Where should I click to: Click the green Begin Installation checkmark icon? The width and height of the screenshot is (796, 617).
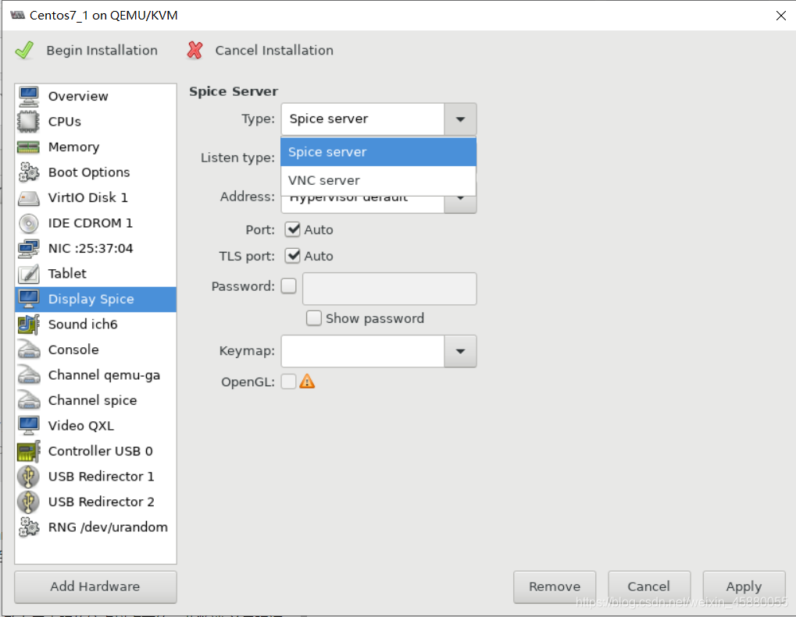click(24, 50)
